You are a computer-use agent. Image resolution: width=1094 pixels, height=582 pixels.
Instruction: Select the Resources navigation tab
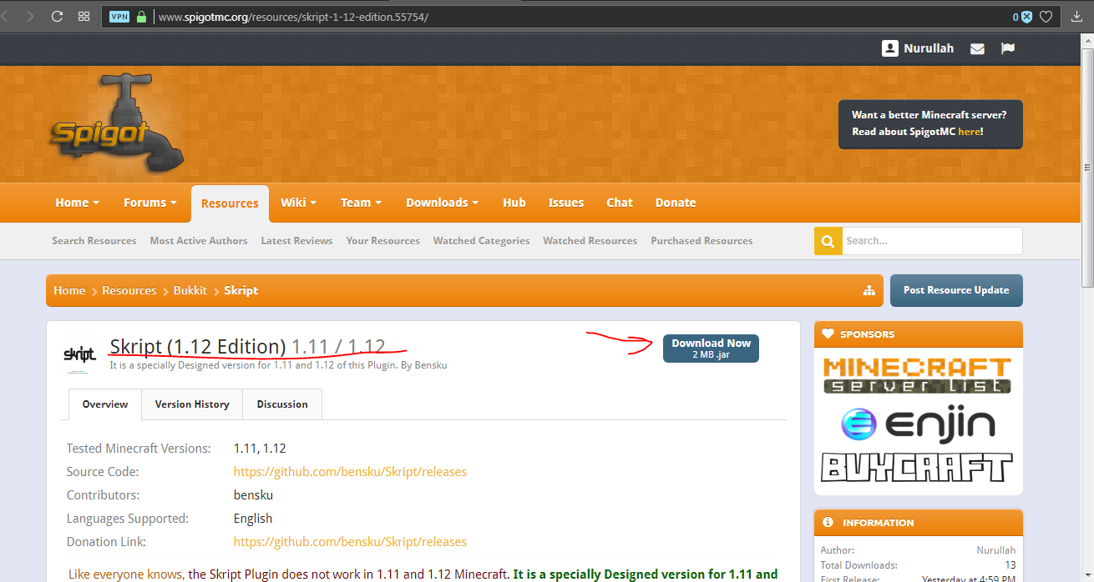230,203
